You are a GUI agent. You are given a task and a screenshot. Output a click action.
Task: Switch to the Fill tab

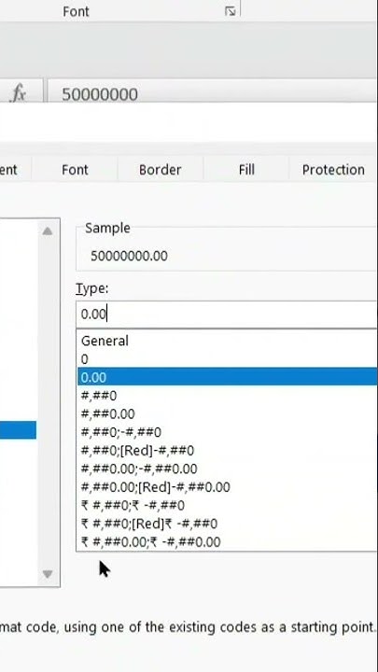pyautogui.click(x=246, y=170)
